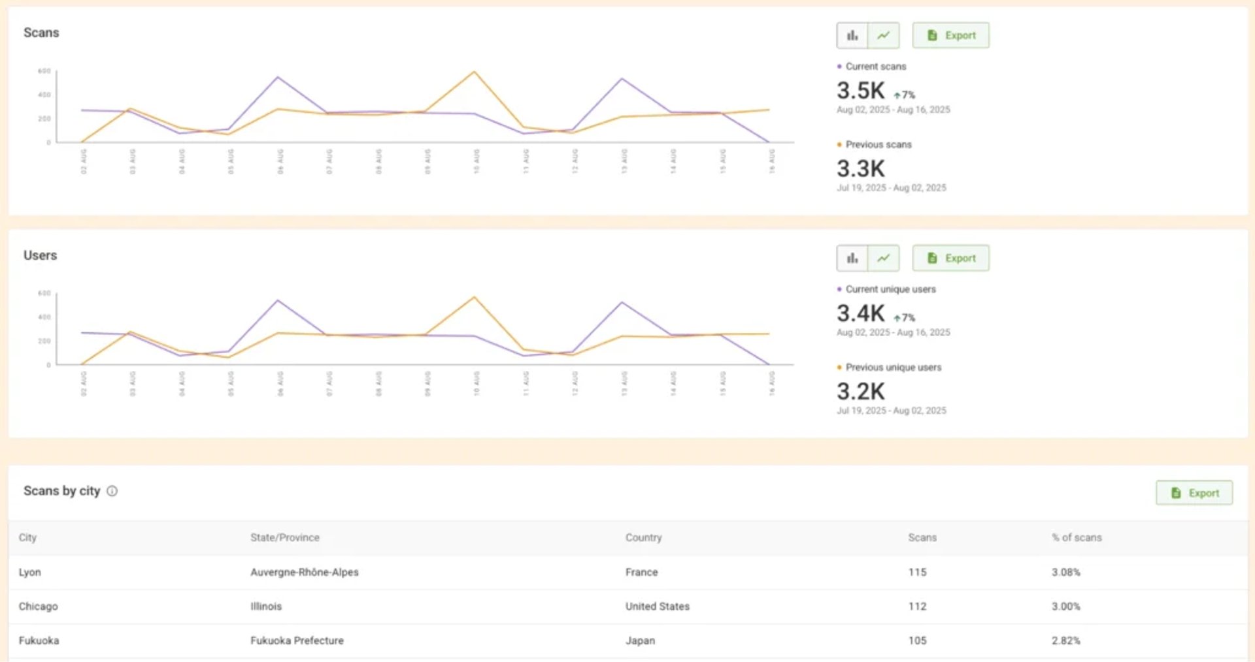Image resolution: width=1255 pixels, height=662 pixels.
Task: Click the 3.08% scans percentage
Action: [x=1066, y=572]
